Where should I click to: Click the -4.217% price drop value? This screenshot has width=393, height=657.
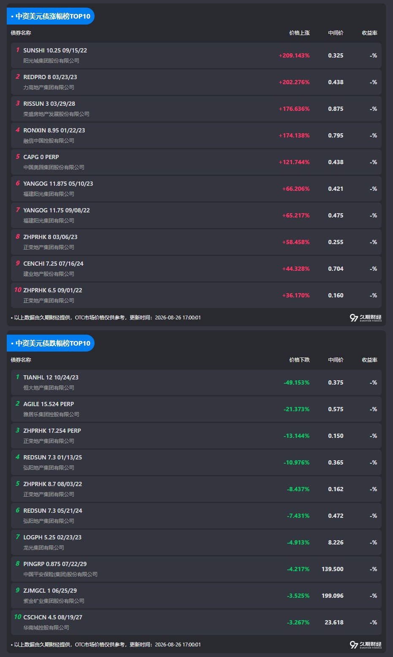pos(298,569)
